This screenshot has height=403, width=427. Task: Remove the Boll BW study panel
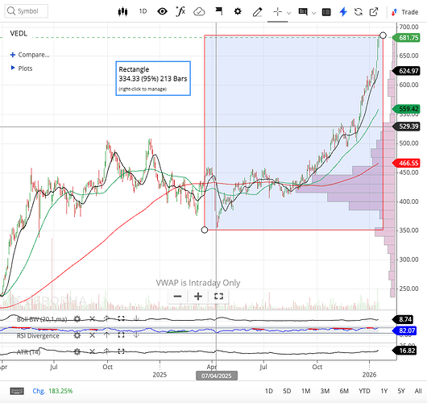93,319
